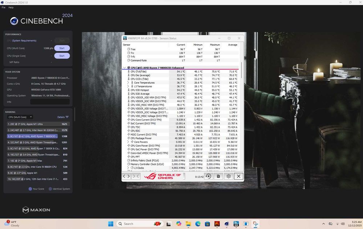This screenshot has height=229, width=363.
Task: Open the CPU (Multi Core) ranking dropdown
Action: (x=20, y=117)
